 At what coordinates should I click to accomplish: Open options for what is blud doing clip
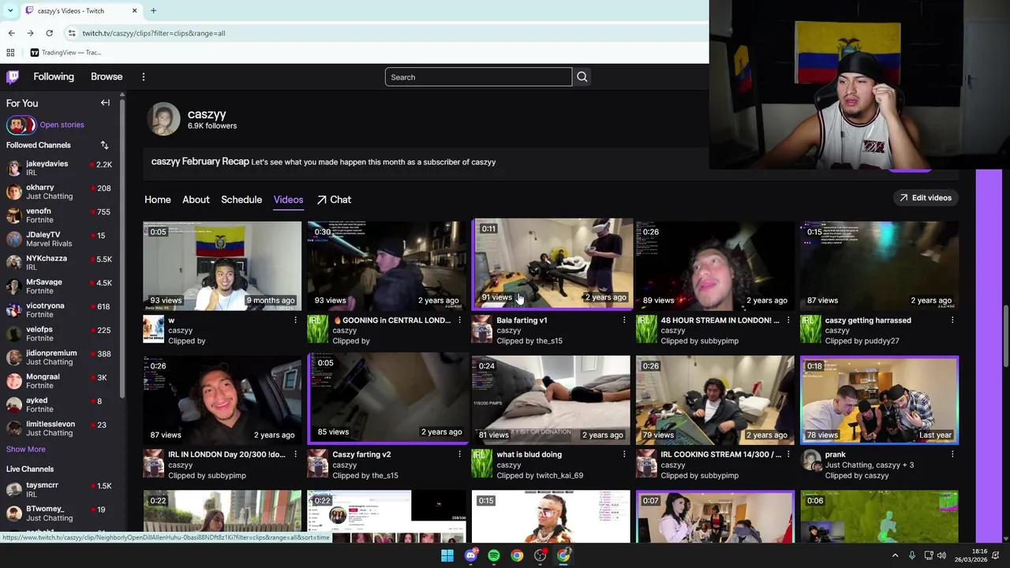pos(623,454)
